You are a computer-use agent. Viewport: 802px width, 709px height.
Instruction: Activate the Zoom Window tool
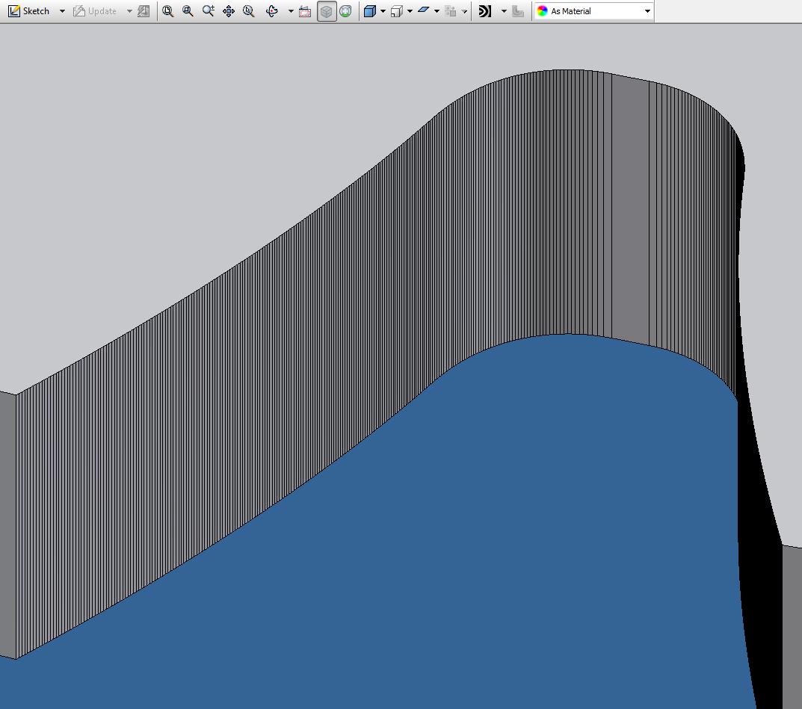188,11
